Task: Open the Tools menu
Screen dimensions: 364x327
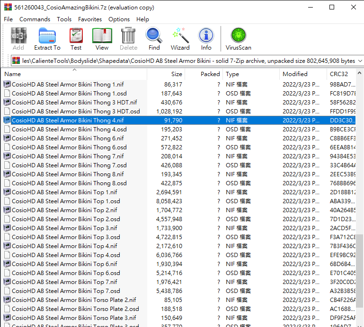Action: point(64,19)
